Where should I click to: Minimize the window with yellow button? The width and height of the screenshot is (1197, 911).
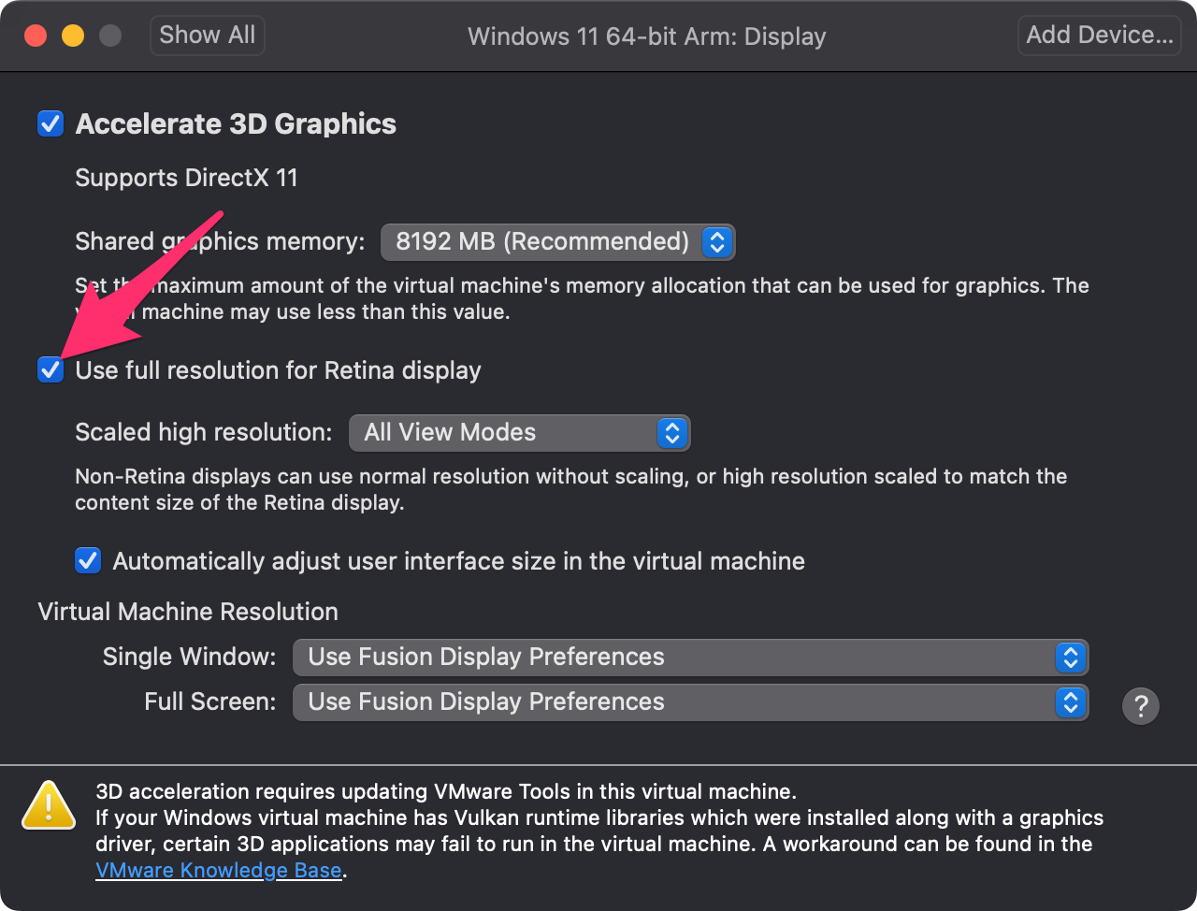(73, 36)
